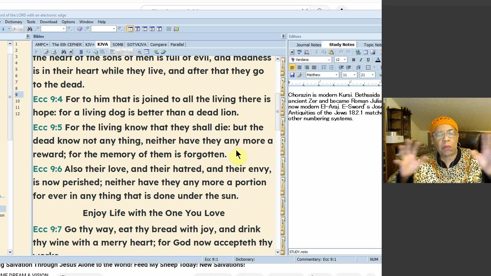
Task: Insert table icon in editor toolbar
Action: click(366, 52)
